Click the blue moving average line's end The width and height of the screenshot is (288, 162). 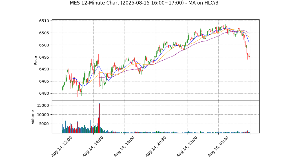249,43
